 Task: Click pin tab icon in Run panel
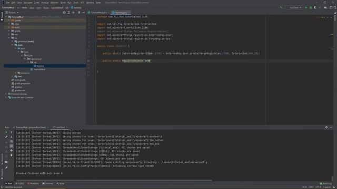pyautogui.click(x=6, y=167)
